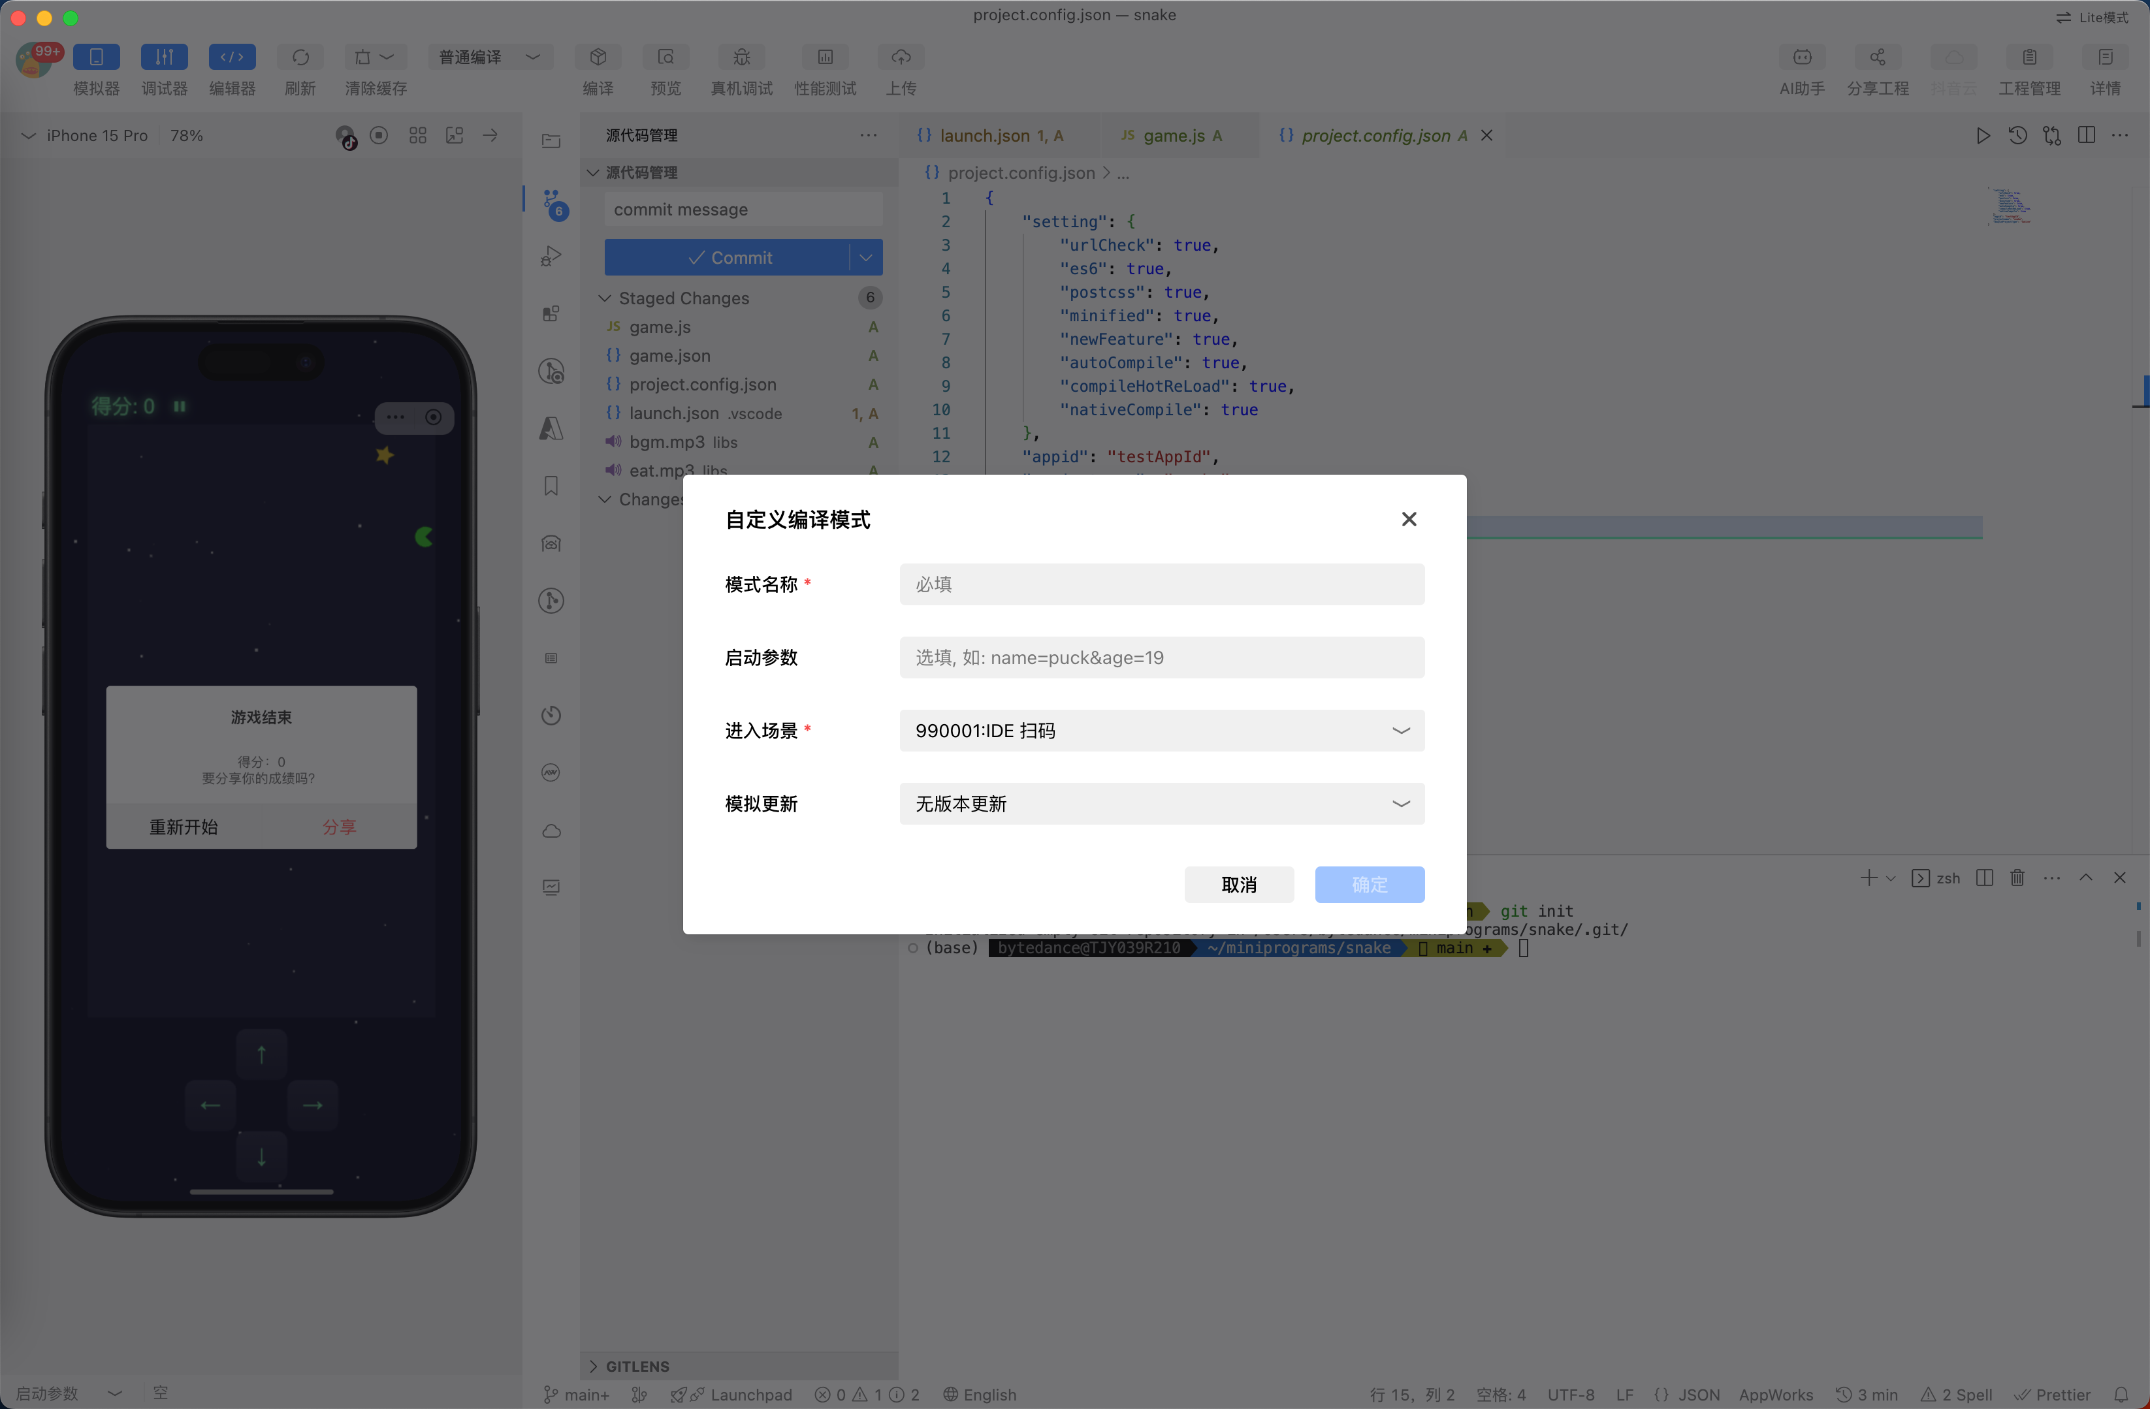Click 重新开始 in the simulator
Viewport: 2150px width, 1409px height.
184,827
